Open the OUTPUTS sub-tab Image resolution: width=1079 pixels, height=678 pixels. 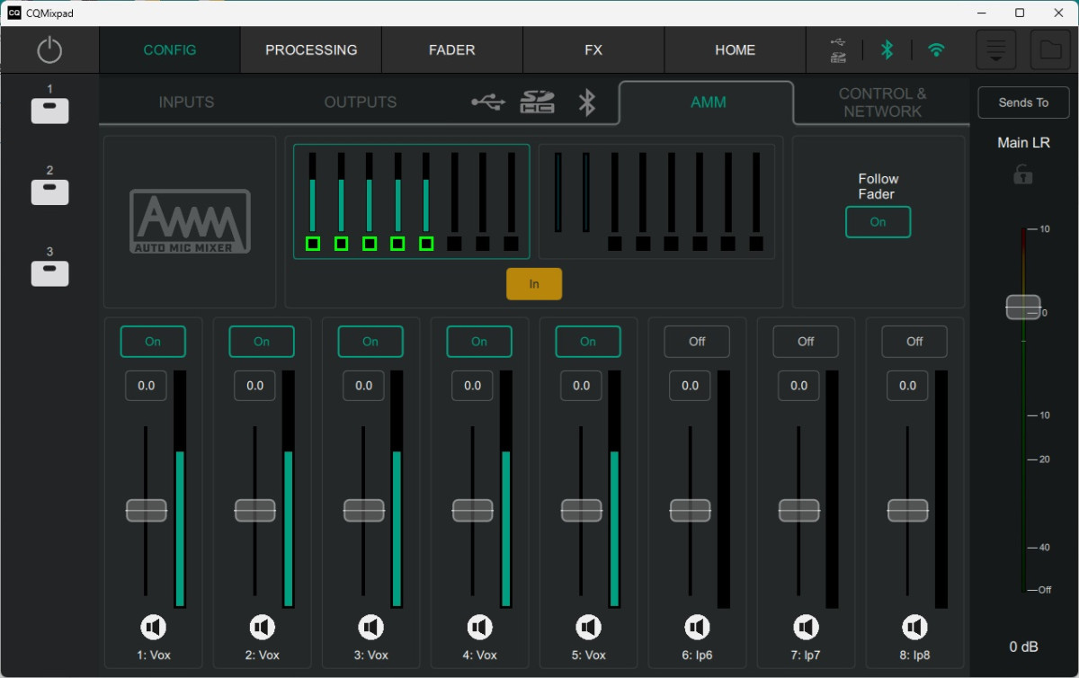click(x=361, y=103)
